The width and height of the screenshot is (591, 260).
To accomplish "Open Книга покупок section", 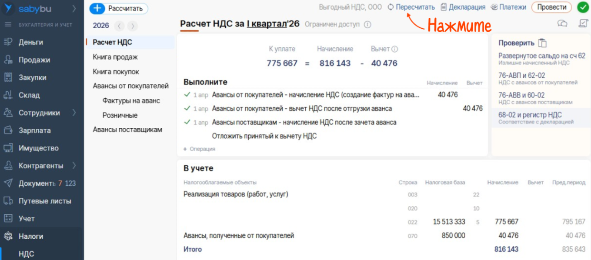I will (116, 72).
